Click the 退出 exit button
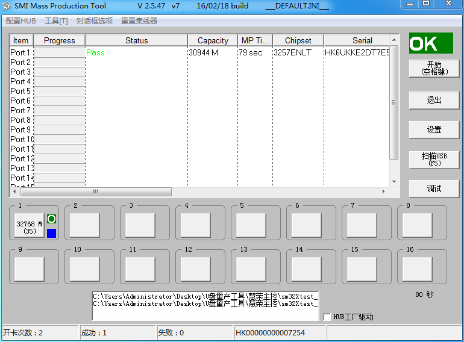Viewport: 464px width, 342px height. pos(434,100)
